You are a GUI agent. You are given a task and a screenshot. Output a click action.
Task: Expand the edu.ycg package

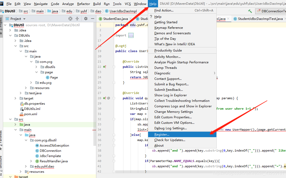coord(31,83)
